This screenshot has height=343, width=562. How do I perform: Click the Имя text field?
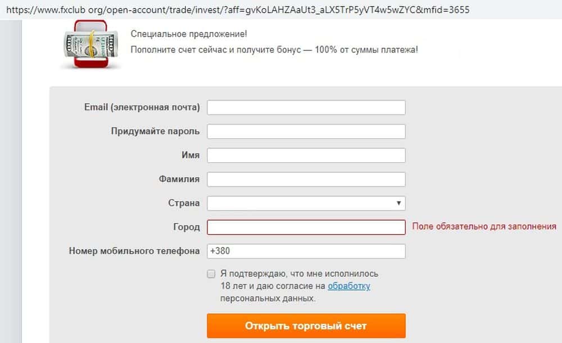pos(306,155)
